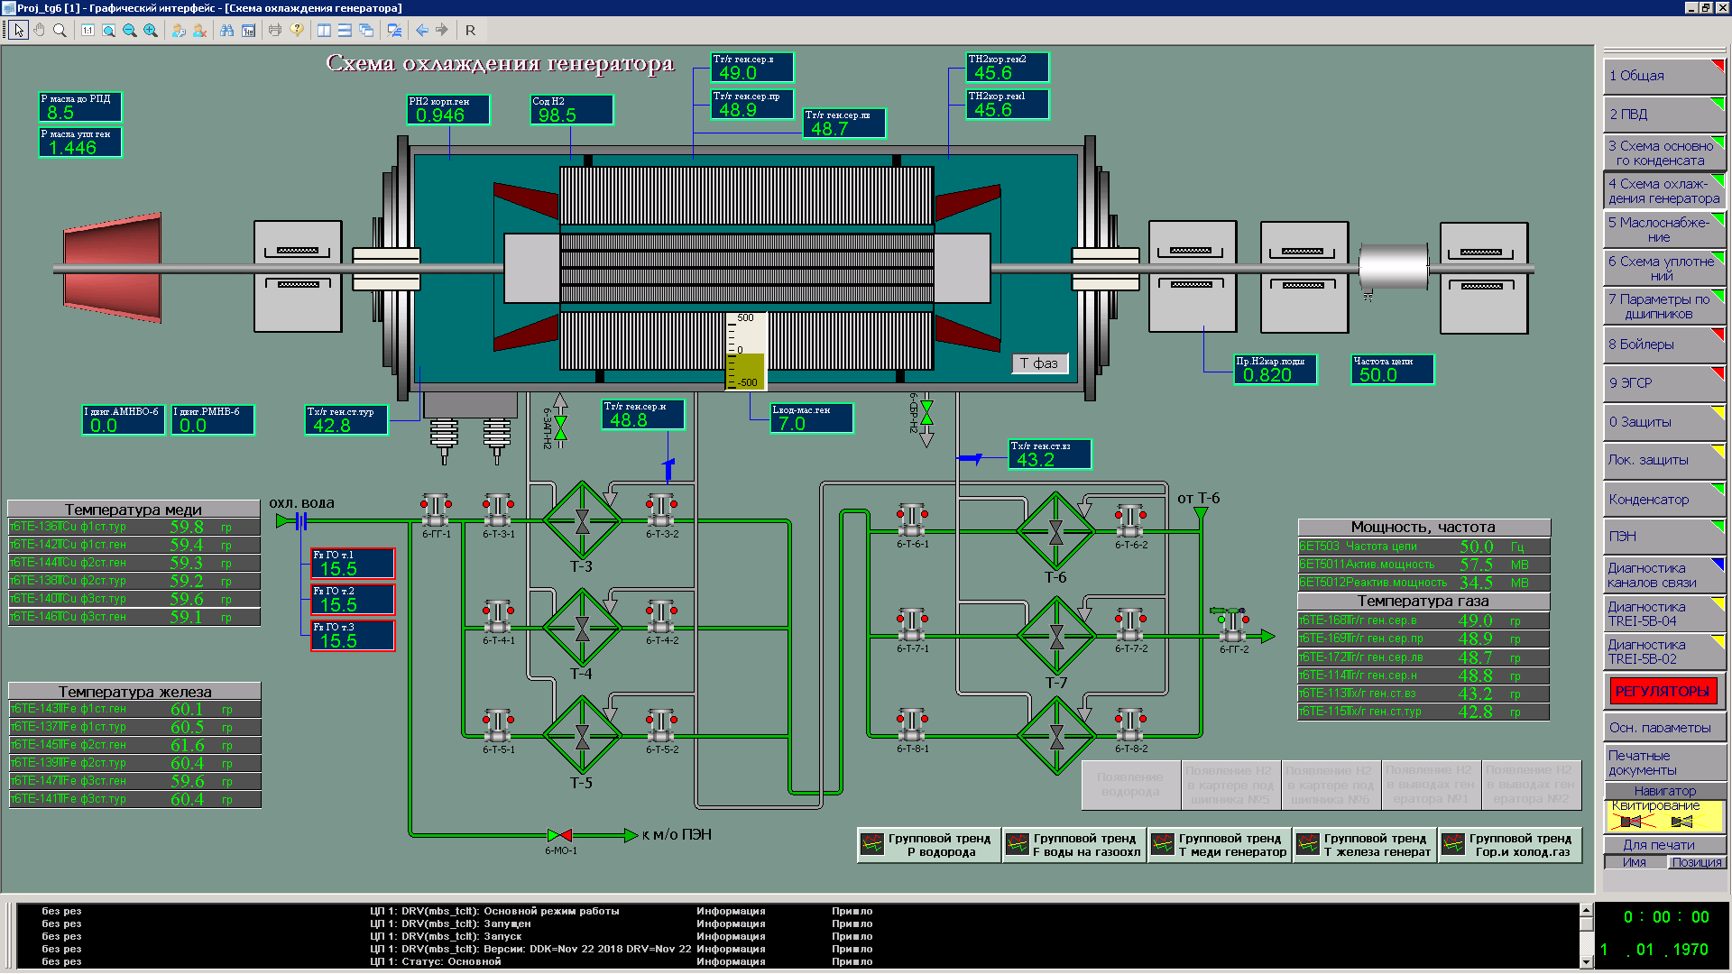Click the printer icon in toolbar
Image resolution: width=1732 pixels, height=974 pixels.
coord(275,30)
